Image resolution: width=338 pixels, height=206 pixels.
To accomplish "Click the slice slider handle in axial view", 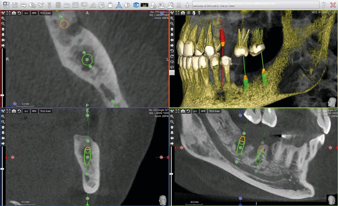I will tap(3, 95).
